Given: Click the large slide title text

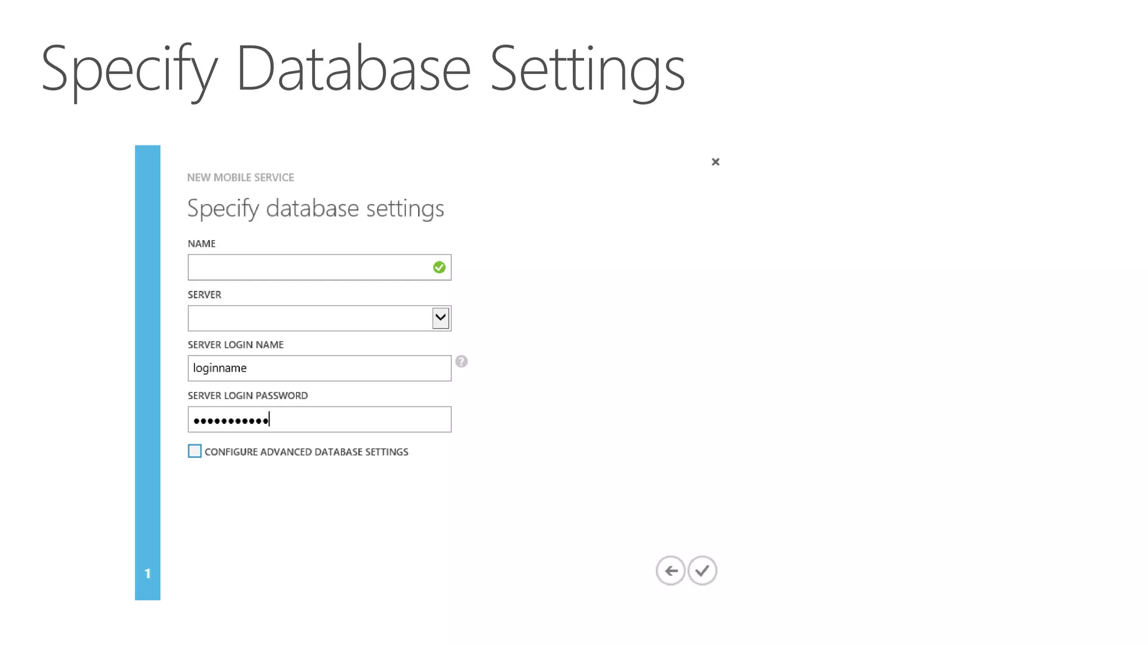Looking at the screenshot, I should 363,69.
